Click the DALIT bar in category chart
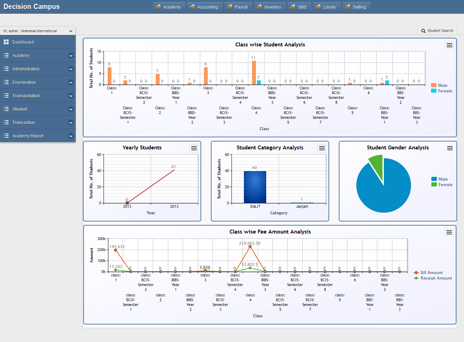The height and width of the screenshot is (342, 464). pyautogui.click(x=255, y=187)
